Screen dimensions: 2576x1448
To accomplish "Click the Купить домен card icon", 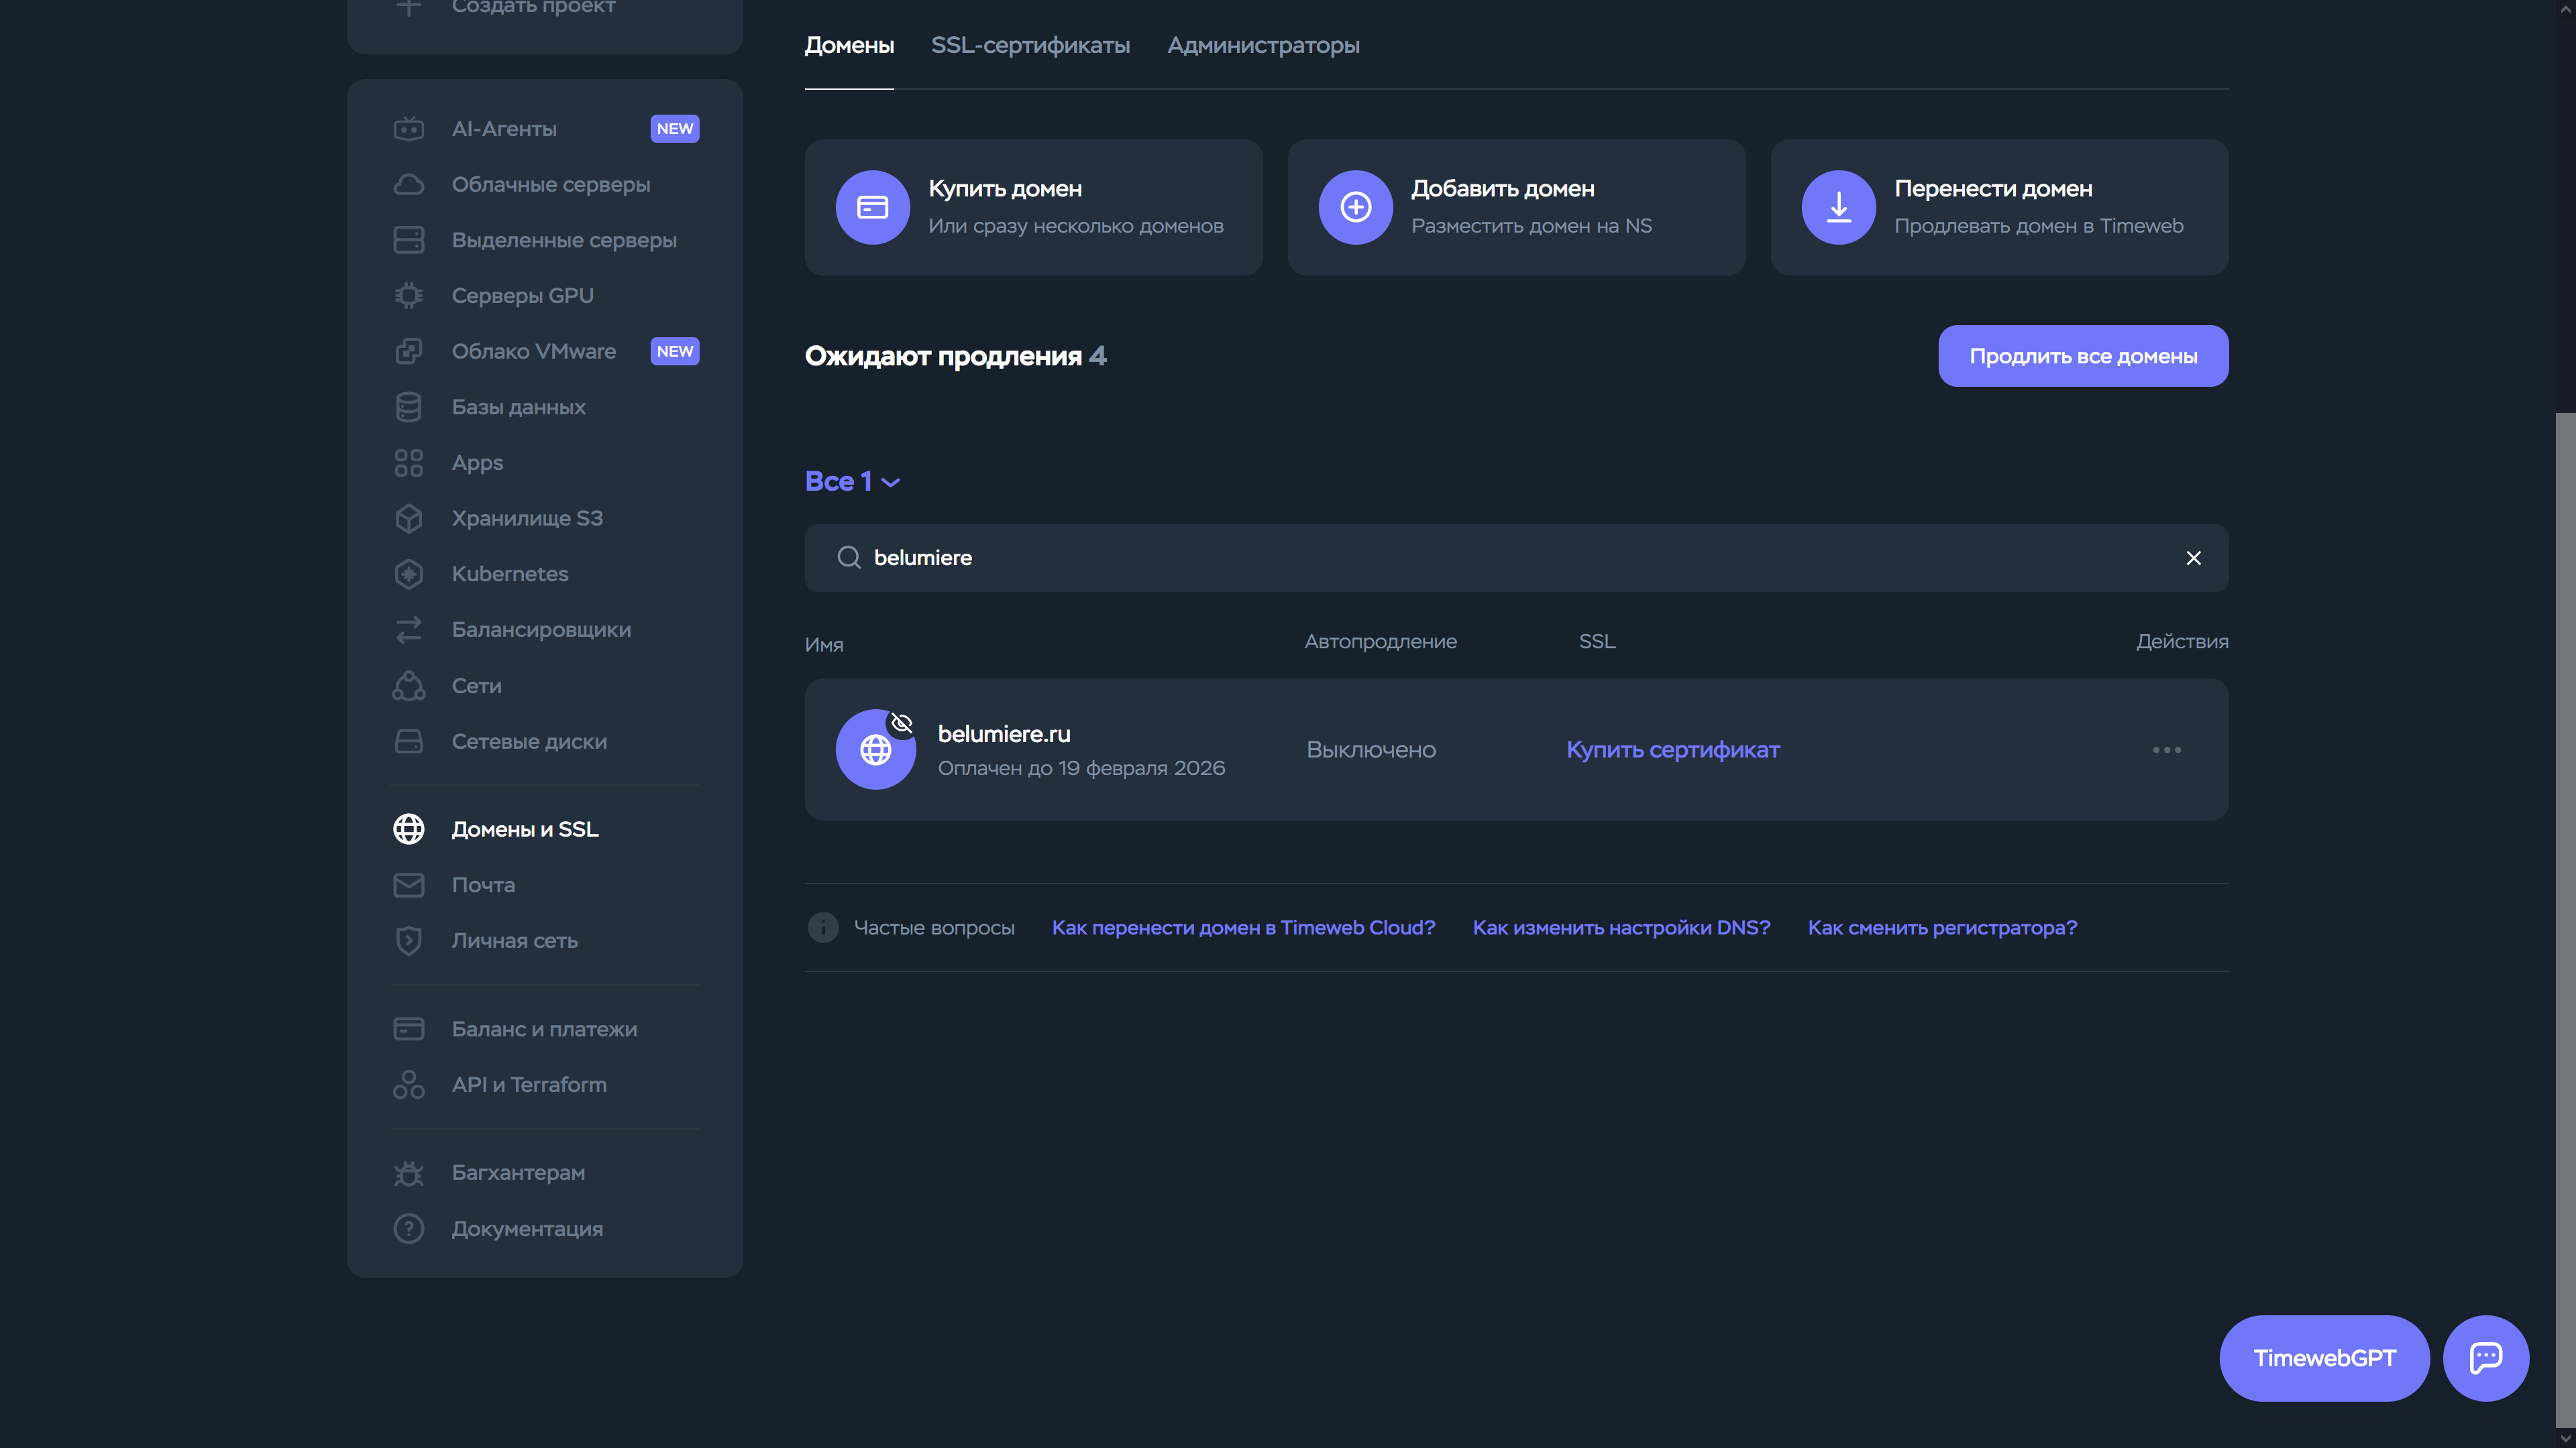I will [872, 208].
